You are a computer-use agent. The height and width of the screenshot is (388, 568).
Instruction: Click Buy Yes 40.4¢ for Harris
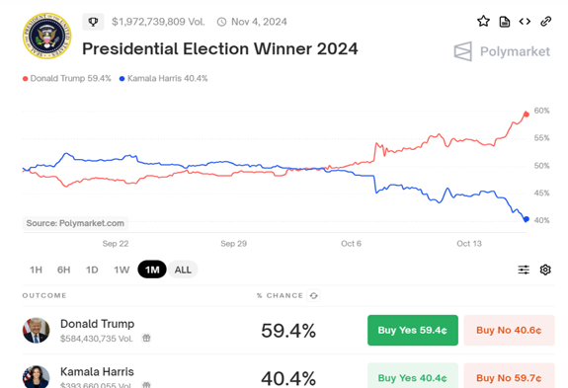(413, 376)
